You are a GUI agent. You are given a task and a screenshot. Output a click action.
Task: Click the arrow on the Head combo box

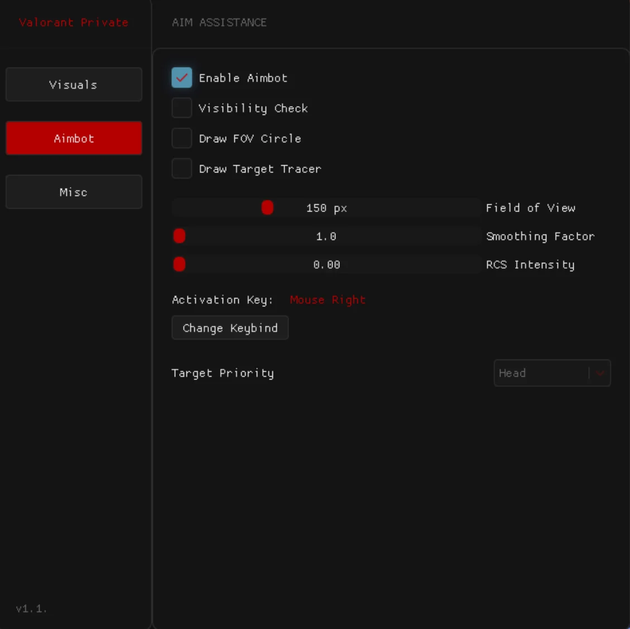click(600, 373)
